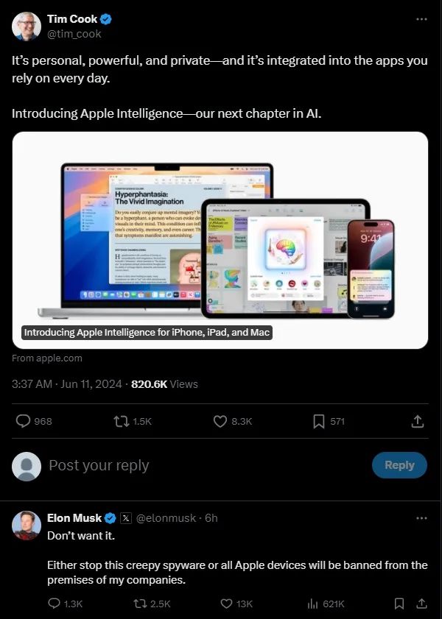Bookmark Tim Cook's post showing 571
Image resolution: width=442 pixels, height=619 pixels.
click(x=329, y=421)
